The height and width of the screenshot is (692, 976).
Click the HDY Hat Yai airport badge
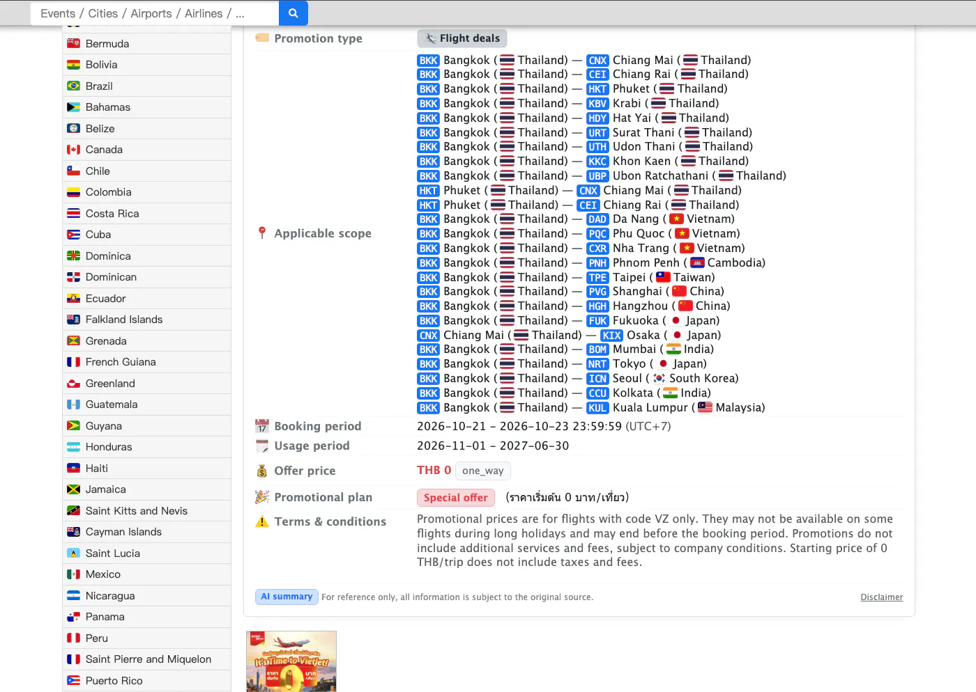pyautogui.click(x=597, y=118)
